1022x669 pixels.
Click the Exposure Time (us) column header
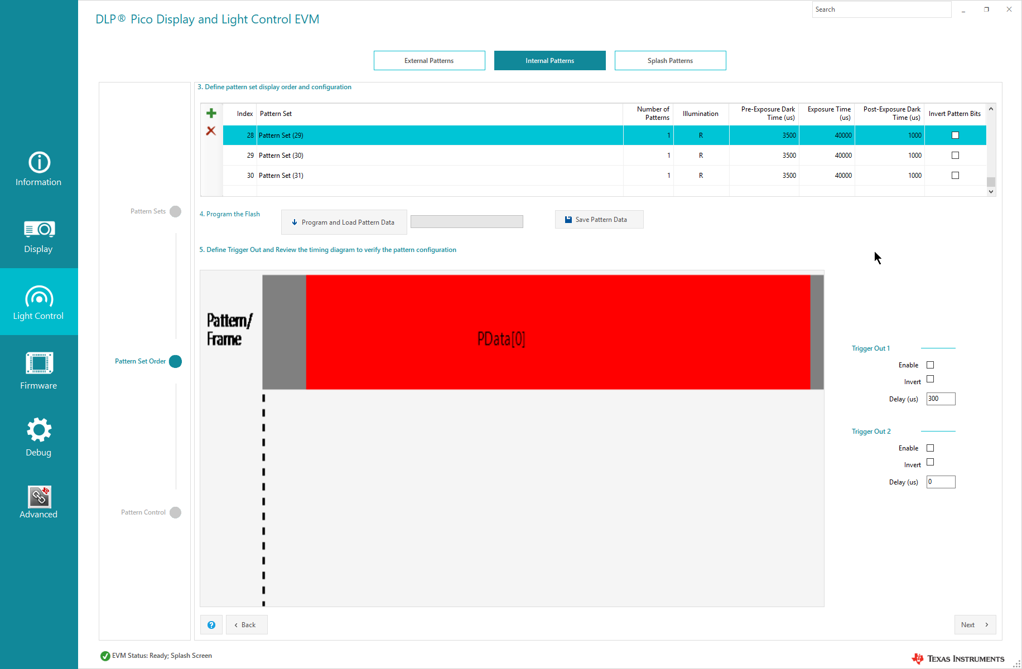click(827, 114)
